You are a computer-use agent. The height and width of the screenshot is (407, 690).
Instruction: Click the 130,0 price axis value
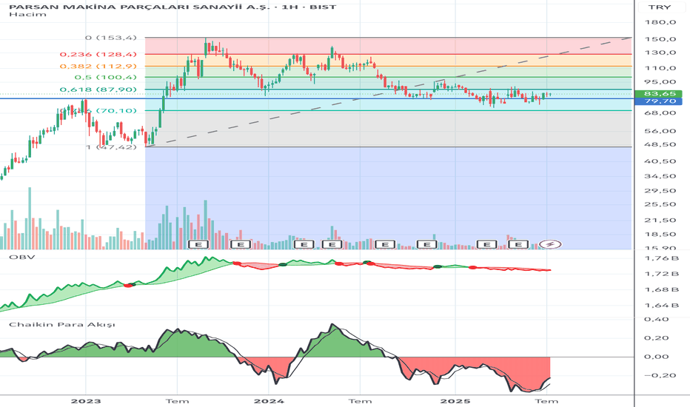pos(660,53)
